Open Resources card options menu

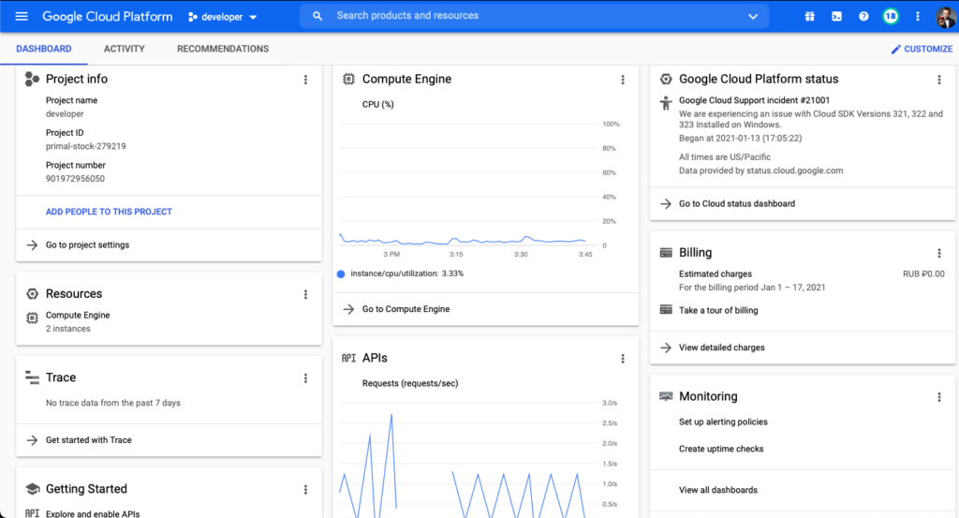pyautogui.click(x=306, y=294)
